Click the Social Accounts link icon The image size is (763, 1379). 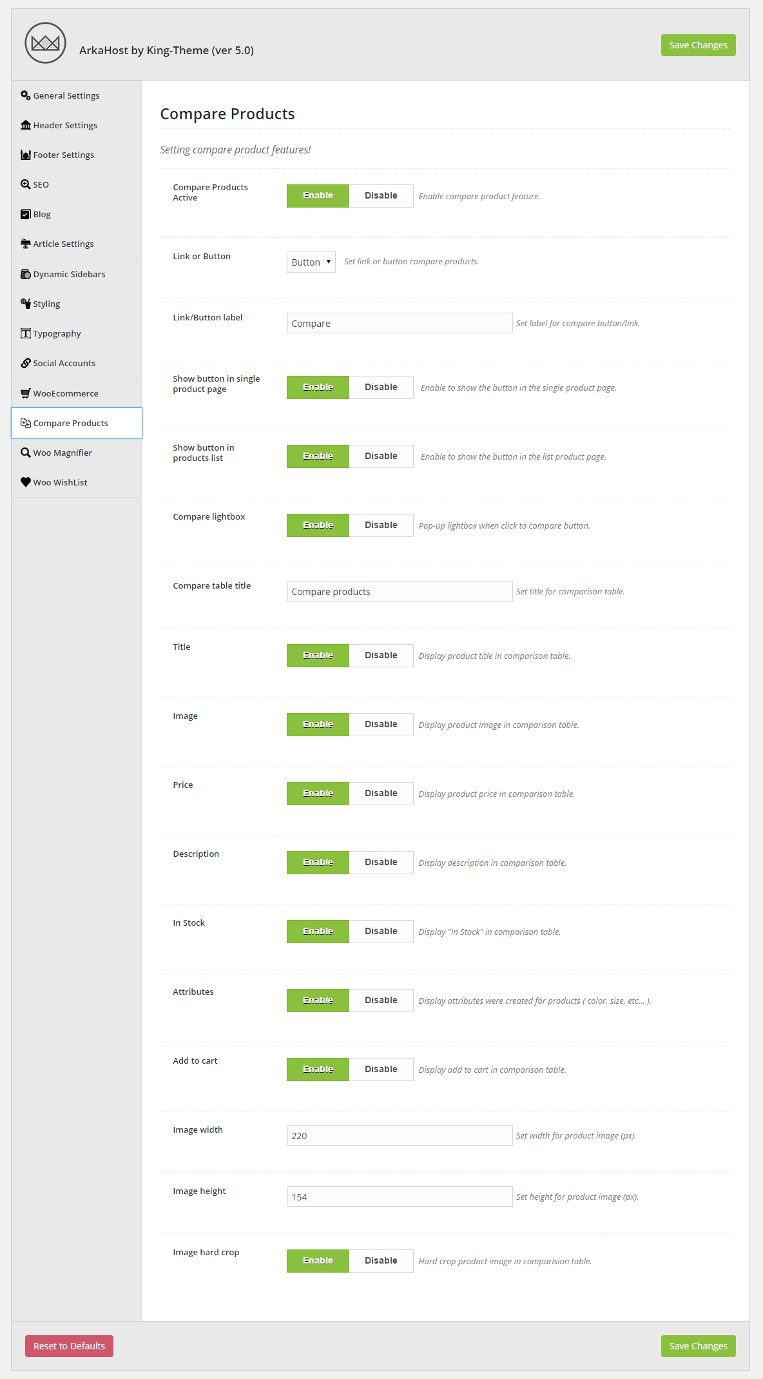(26, 363)
